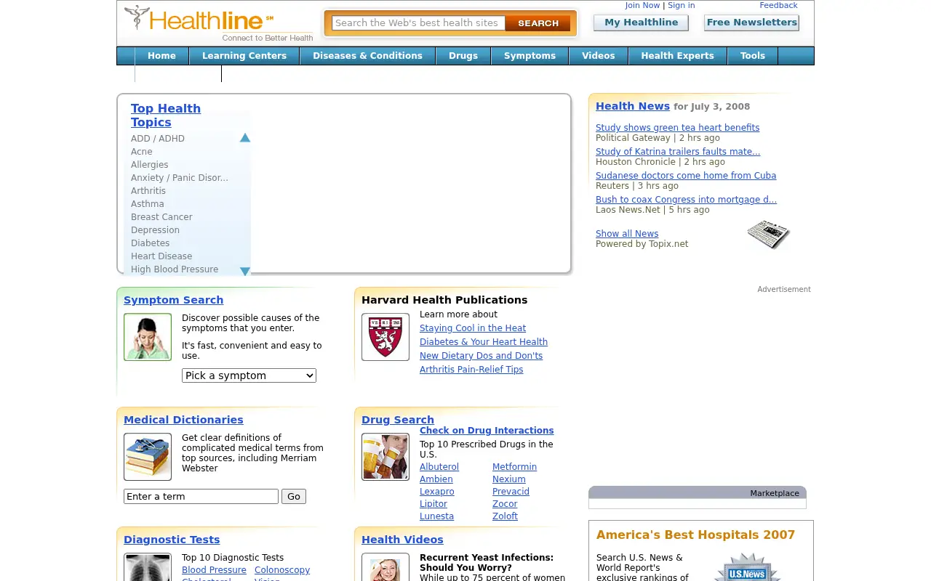Open the Colonoscopy diagnostic test link
Viewport: 931px width, 581px height.
pos(282,570)
